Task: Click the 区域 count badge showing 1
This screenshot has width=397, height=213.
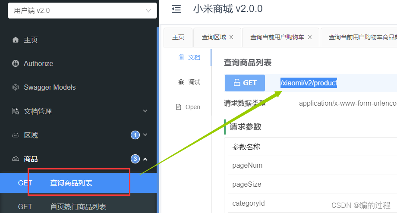Action: pyautogui.click(x=135, y=135)
